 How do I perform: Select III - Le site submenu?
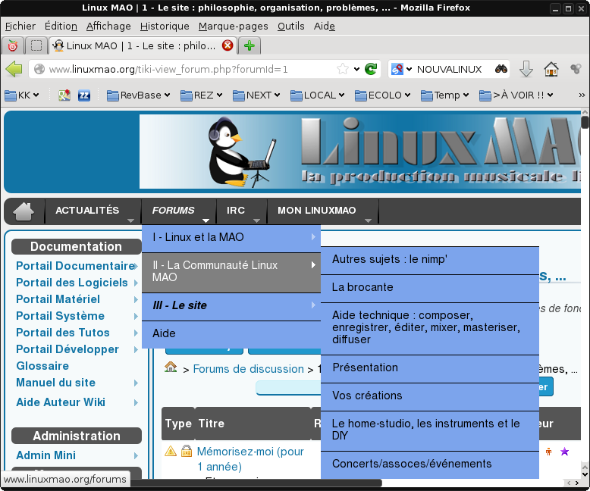pos(231,306)
